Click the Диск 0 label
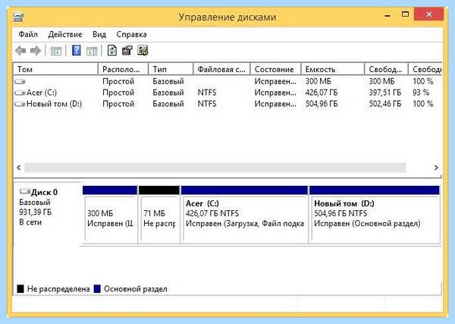This screenshot has width=455, height=324. coord(45,192)
